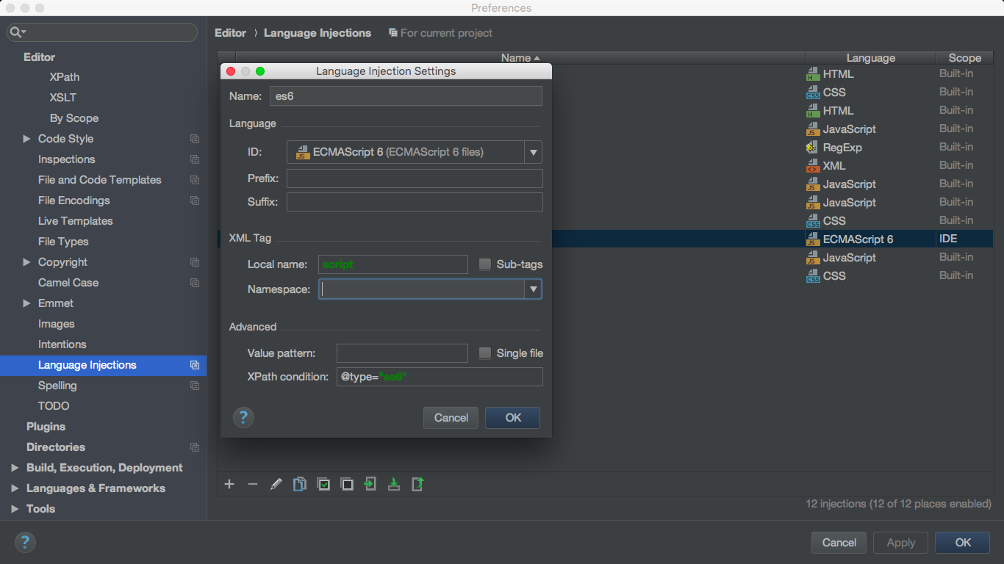Image resolution: width=1004 pixels, height=564 pixels.
Task: Click the remove injection minus icon
Action: tap(253, 484)
